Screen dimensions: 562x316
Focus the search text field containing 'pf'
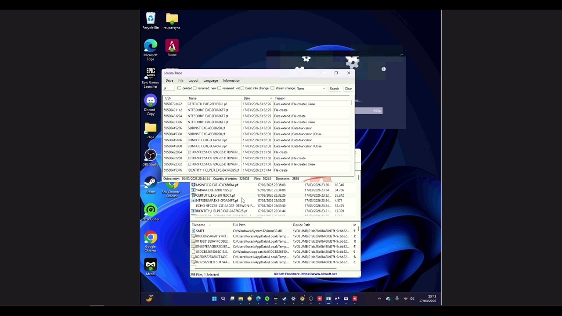[x=169, y=89]
